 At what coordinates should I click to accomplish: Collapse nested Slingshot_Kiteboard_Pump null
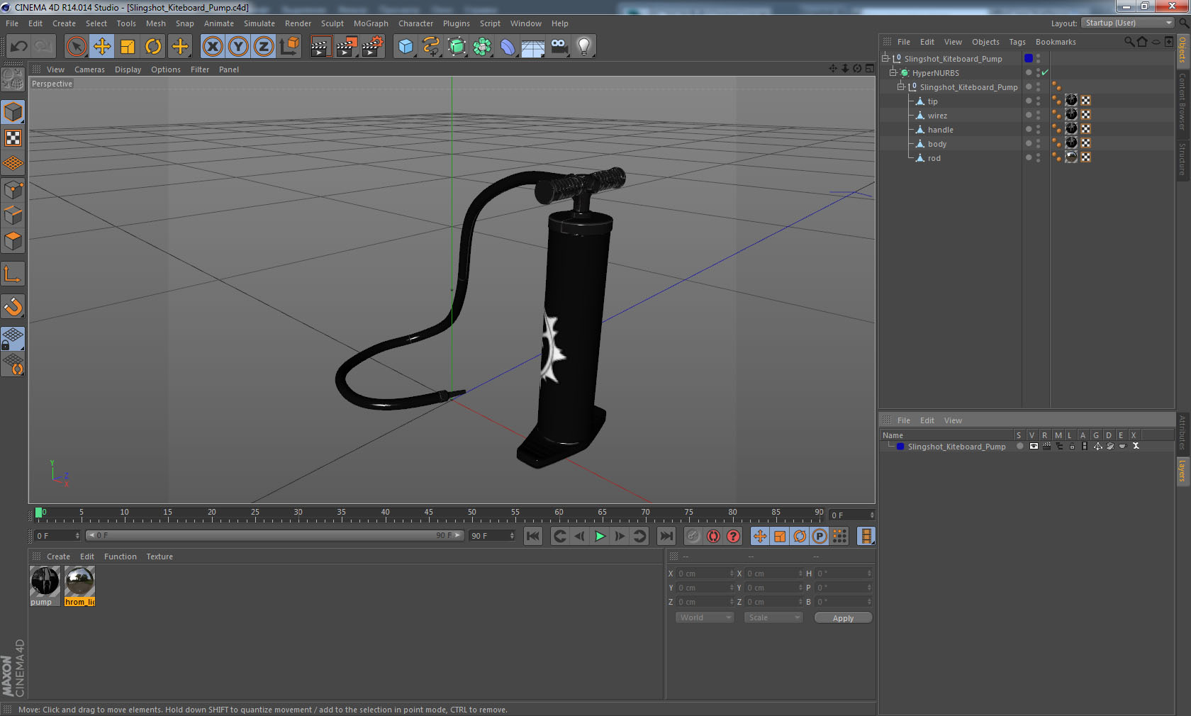click(x=901, y=87)
